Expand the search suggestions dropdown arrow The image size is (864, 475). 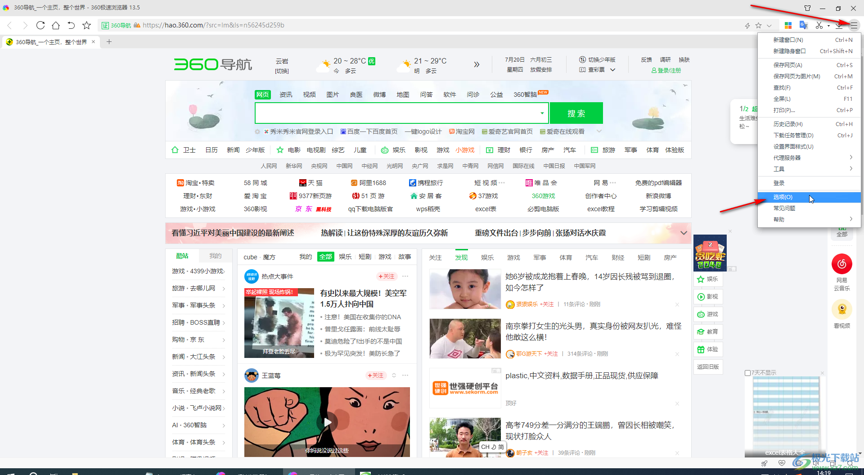point(542,113)
